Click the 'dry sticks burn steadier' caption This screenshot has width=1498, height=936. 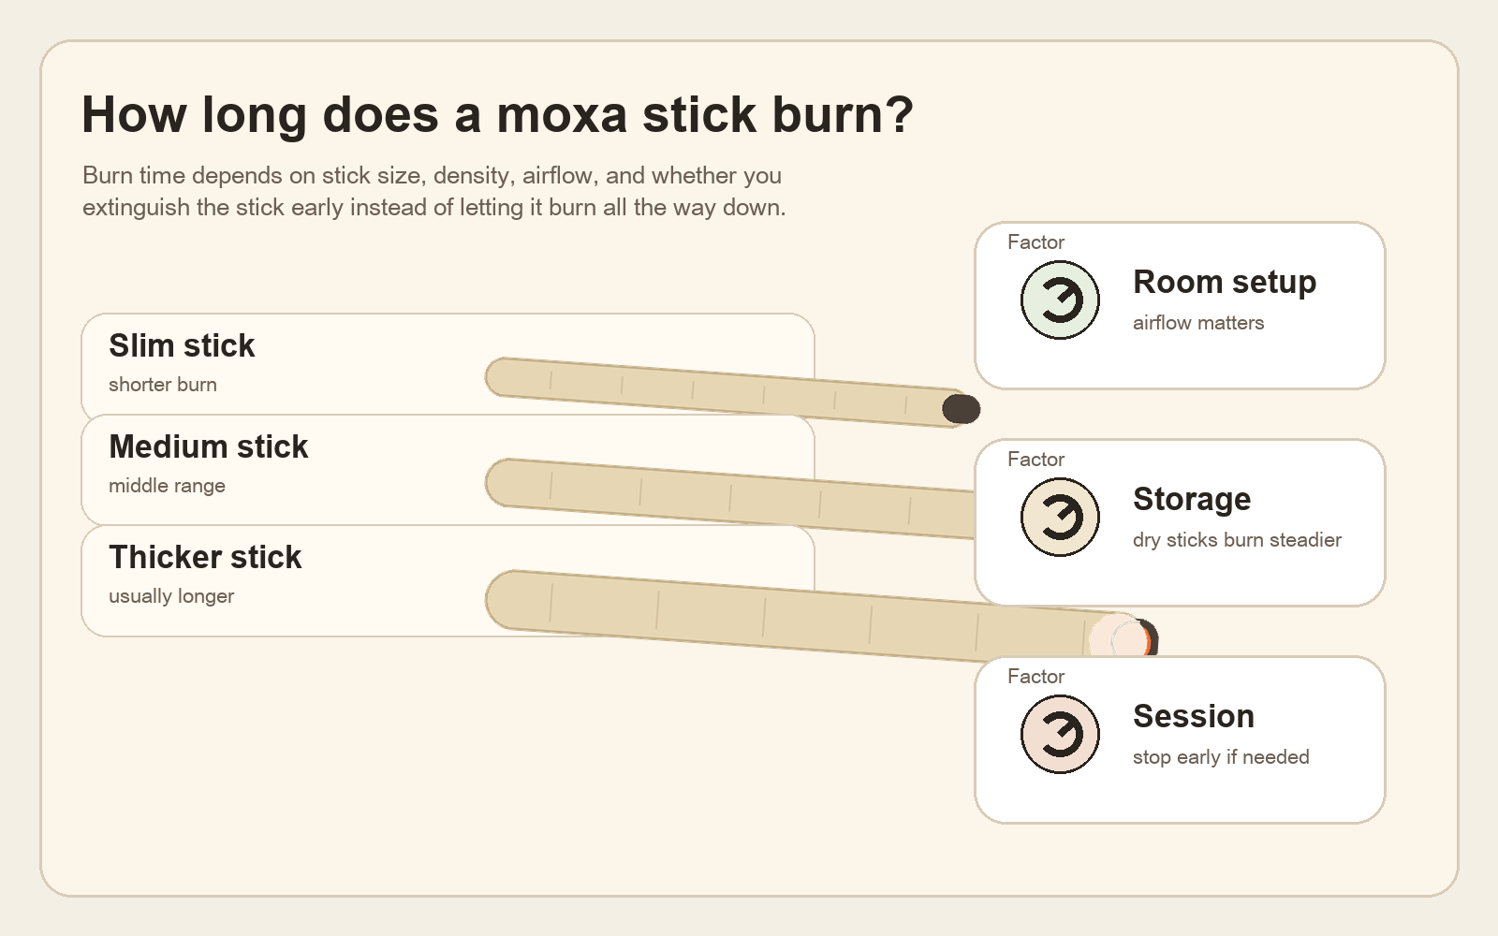pyautogui.click(x=1237, y=540)
